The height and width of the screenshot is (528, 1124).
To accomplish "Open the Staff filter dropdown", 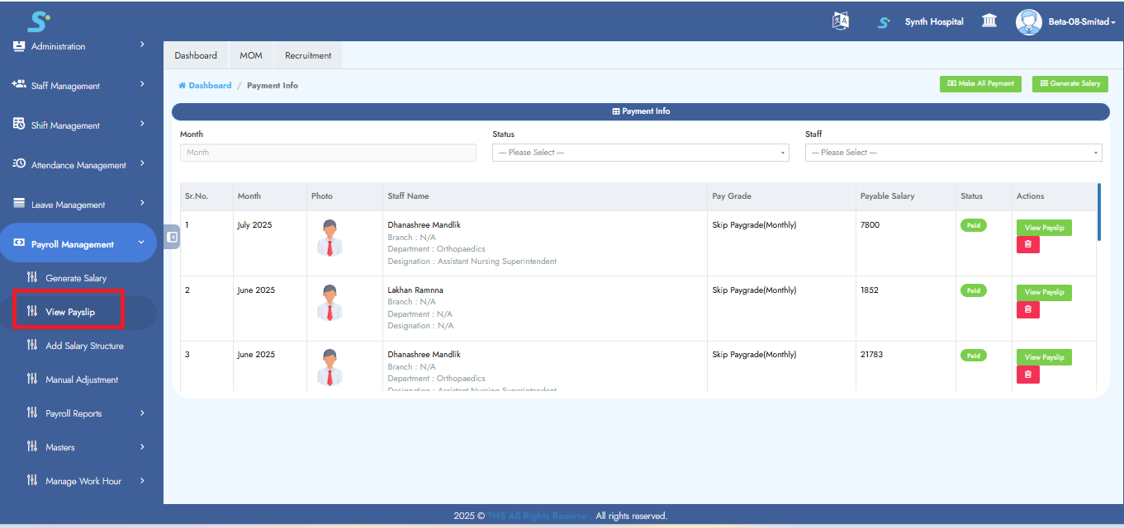I will (953, 153).
